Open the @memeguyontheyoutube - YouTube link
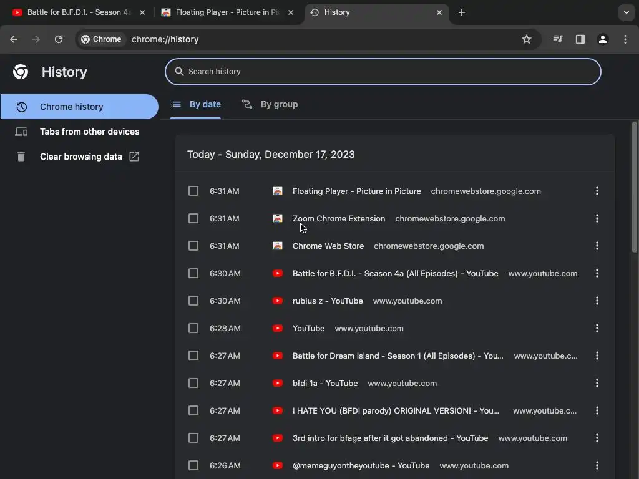The width and height of the screenshot is (639, 479). 361,465
